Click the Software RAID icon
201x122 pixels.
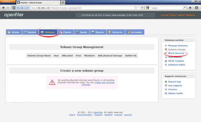coord(166,65)
